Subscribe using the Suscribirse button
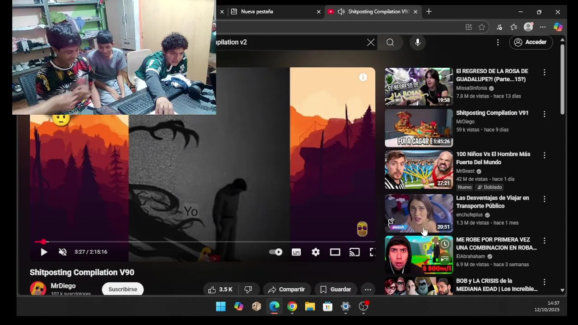Image resolution: width=578 pixels, height=325 pixels. click(123, 289)
